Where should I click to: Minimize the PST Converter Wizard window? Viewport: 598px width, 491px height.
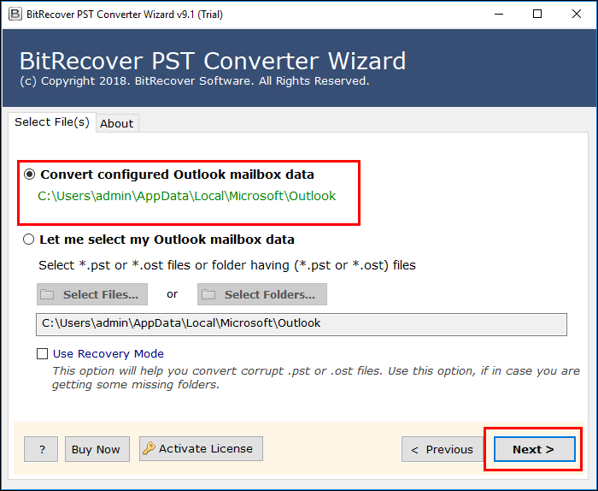coord(497,14)
